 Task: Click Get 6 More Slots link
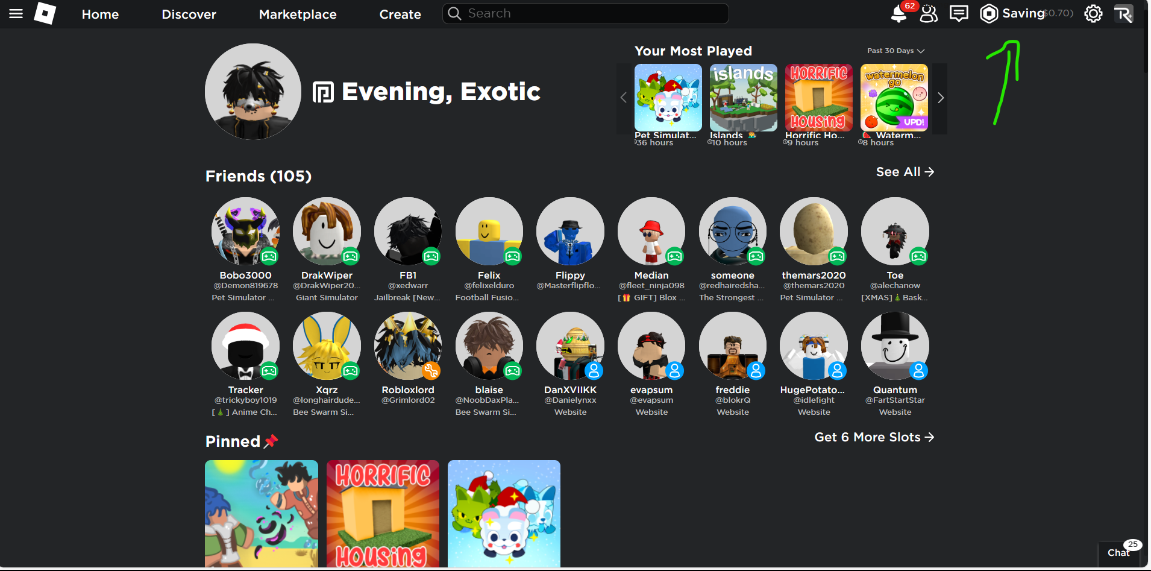(x=874, y=437)
